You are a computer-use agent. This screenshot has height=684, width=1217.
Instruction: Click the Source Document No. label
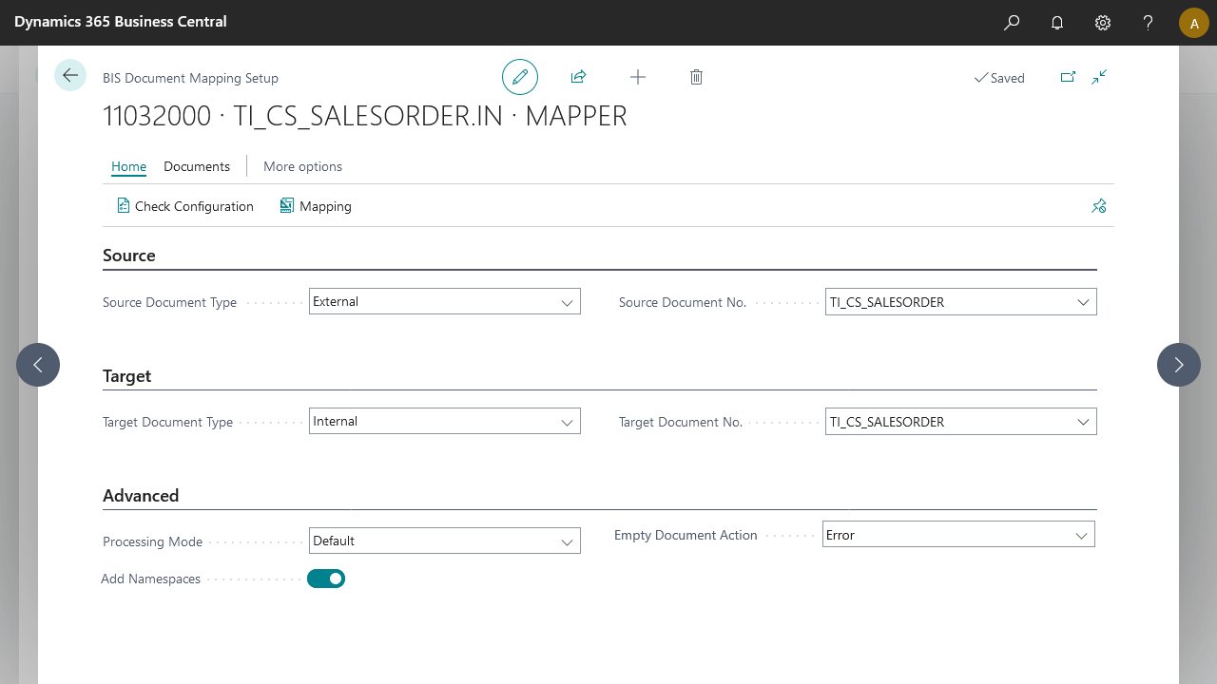tap(683, 302)
